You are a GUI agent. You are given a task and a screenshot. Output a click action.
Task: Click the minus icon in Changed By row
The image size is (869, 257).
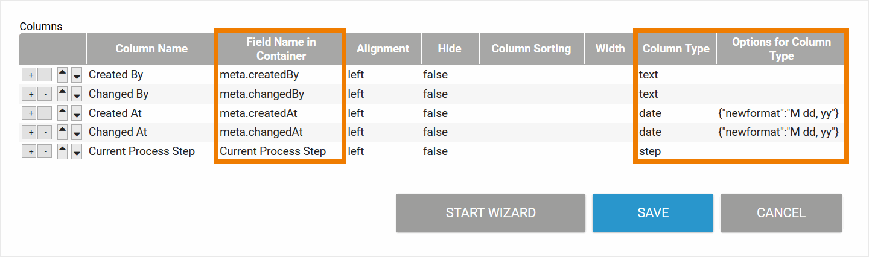(x=44, y=95)
